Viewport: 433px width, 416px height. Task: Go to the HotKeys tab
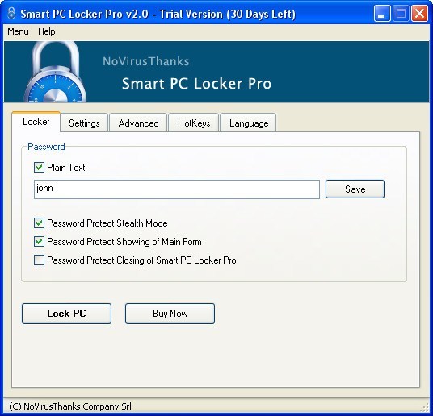[x=194, y=123]
